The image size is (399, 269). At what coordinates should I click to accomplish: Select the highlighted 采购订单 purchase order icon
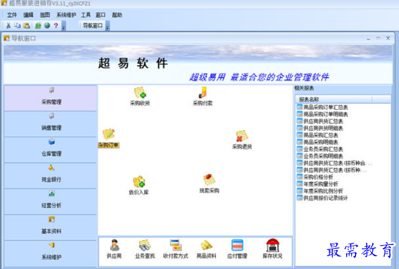click(109, 138)
